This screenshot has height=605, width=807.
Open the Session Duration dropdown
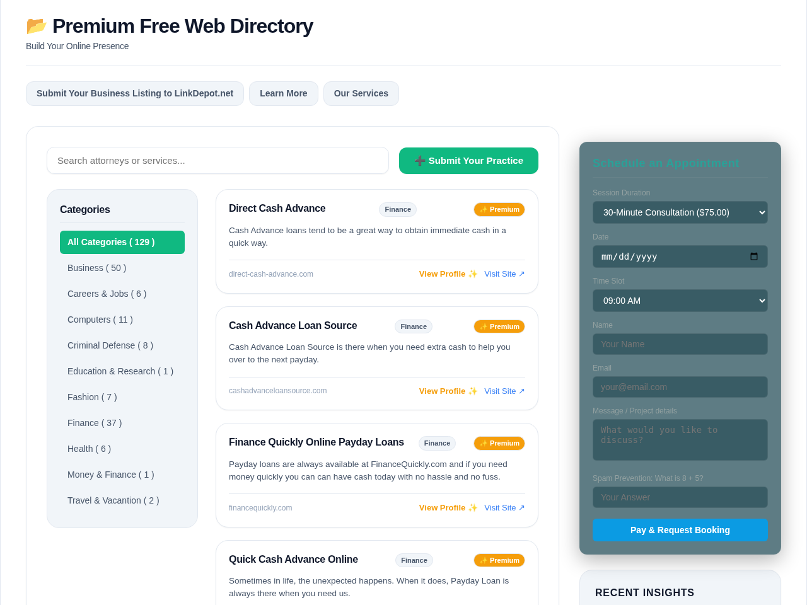pos(680,212)
